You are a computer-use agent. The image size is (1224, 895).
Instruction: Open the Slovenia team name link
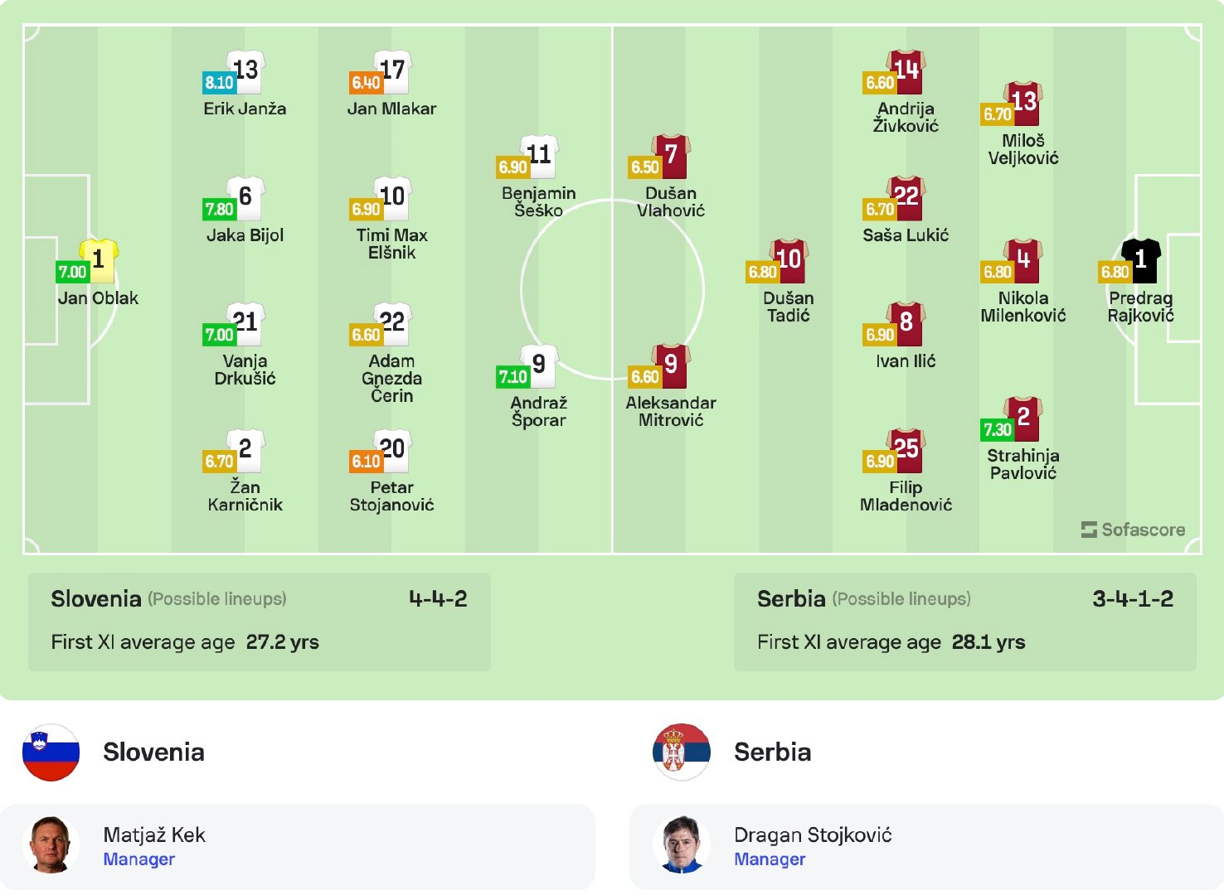(x=153, y=752)
